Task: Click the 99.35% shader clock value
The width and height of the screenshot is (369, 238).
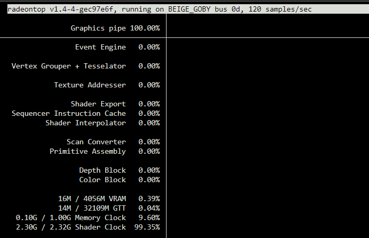Action: pos(147,227)
